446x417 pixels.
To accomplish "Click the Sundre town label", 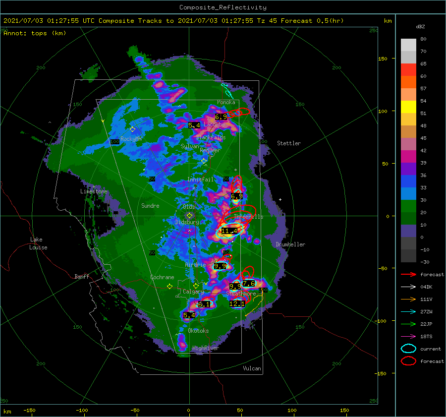I will coord(150,205).
